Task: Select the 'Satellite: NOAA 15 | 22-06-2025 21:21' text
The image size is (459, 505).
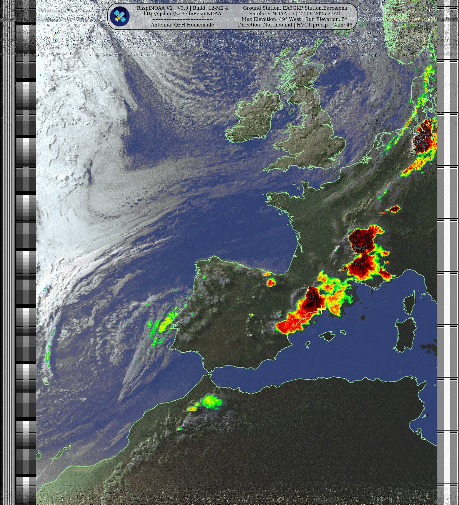Action: point(295,14)
